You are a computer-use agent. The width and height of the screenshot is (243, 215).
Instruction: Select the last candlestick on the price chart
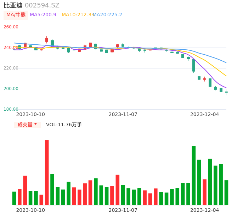[x=226, y=92]
